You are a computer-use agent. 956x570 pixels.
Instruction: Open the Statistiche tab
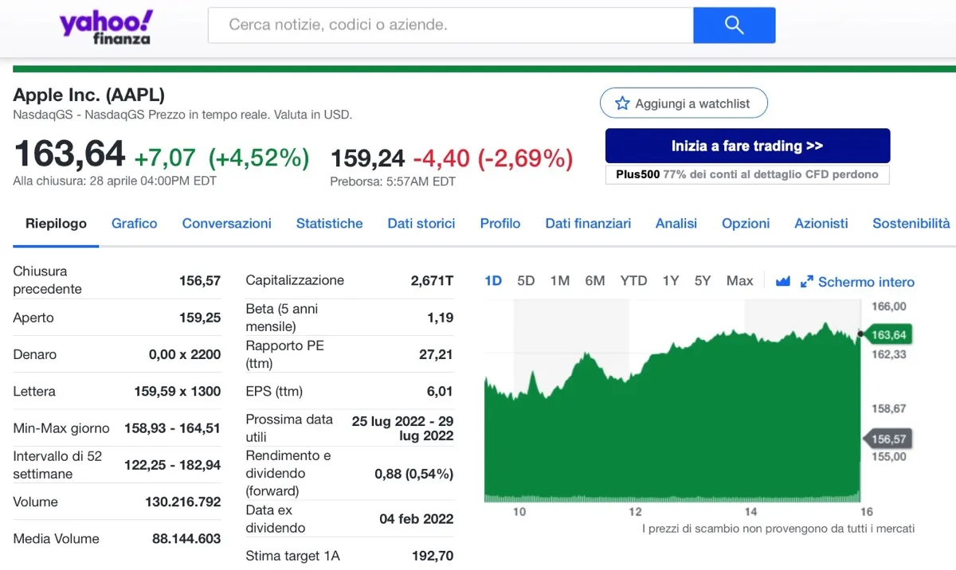pyautogui.click(x=330, y=224)
